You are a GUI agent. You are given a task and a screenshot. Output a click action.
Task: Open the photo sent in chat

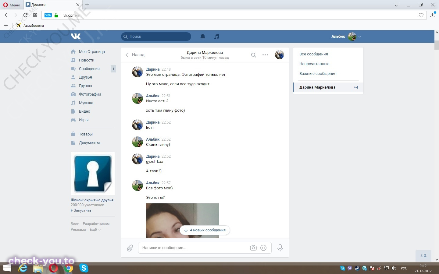(182, 221)
